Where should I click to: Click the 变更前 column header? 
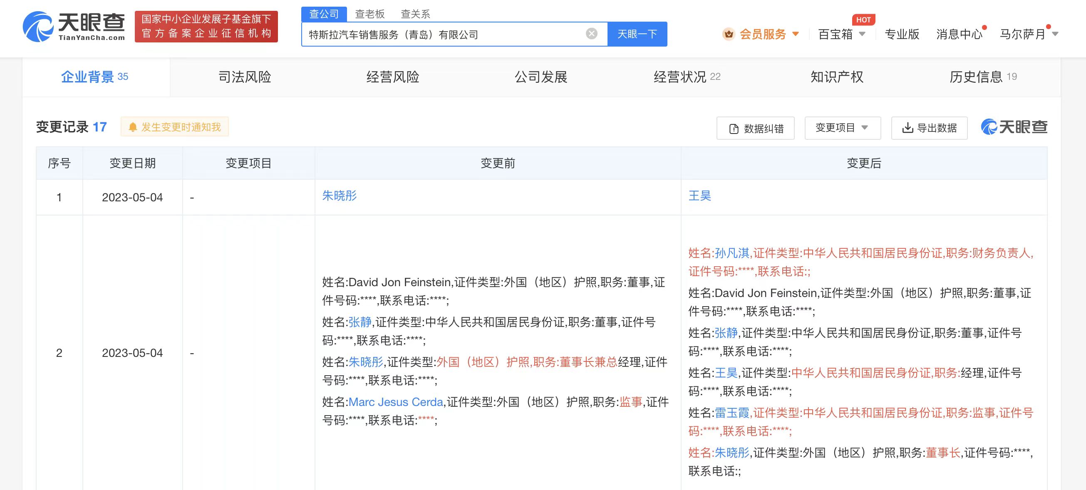point(498,163)
